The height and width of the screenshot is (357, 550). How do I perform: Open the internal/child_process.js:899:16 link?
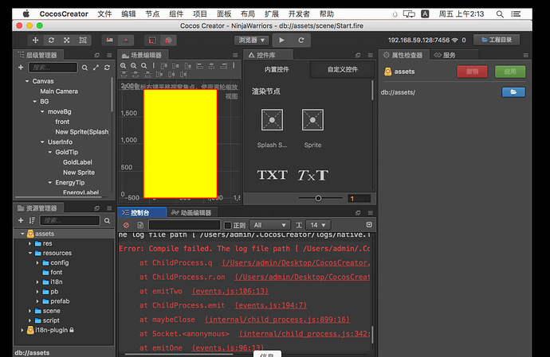click(277, 320)
